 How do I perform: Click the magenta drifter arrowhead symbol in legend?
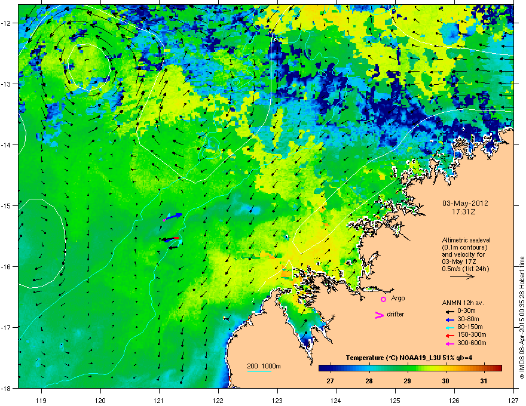click(x=379, y=315)
